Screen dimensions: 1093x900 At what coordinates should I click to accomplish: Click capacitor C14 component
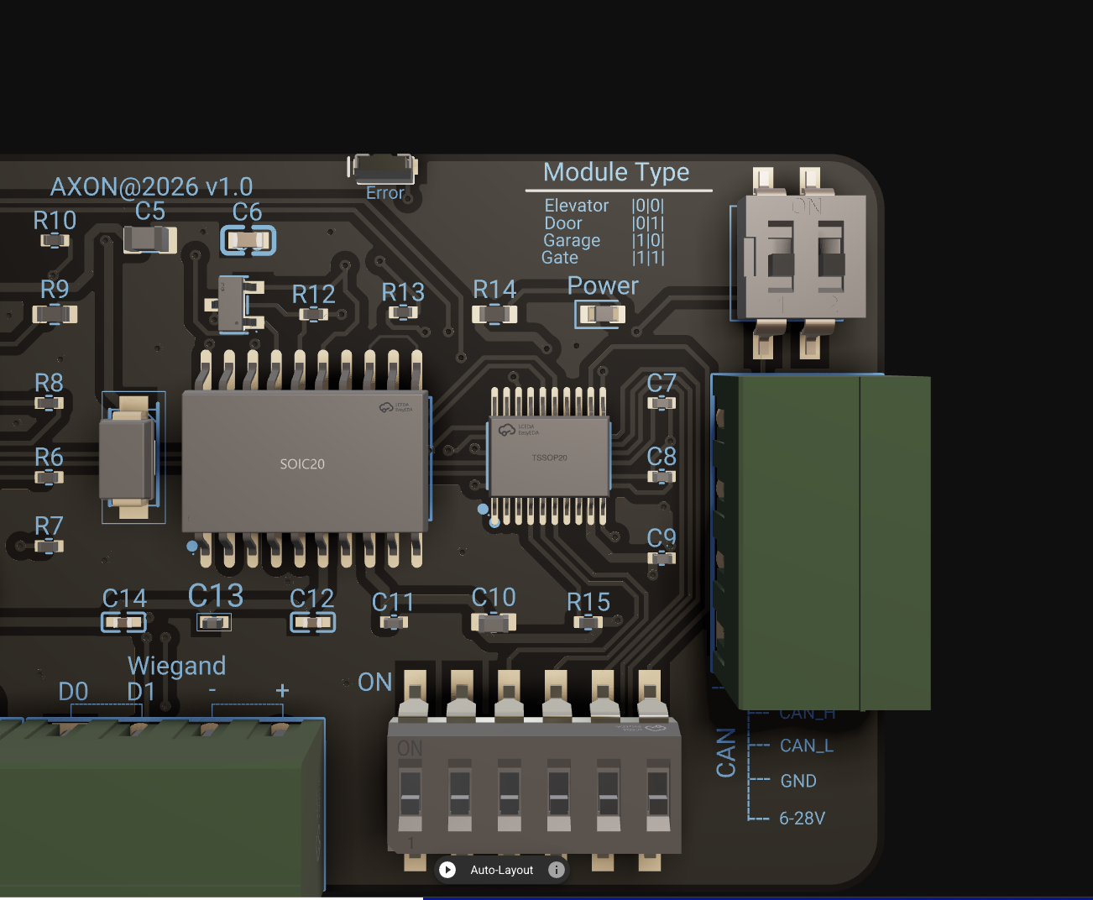[123, 623]
